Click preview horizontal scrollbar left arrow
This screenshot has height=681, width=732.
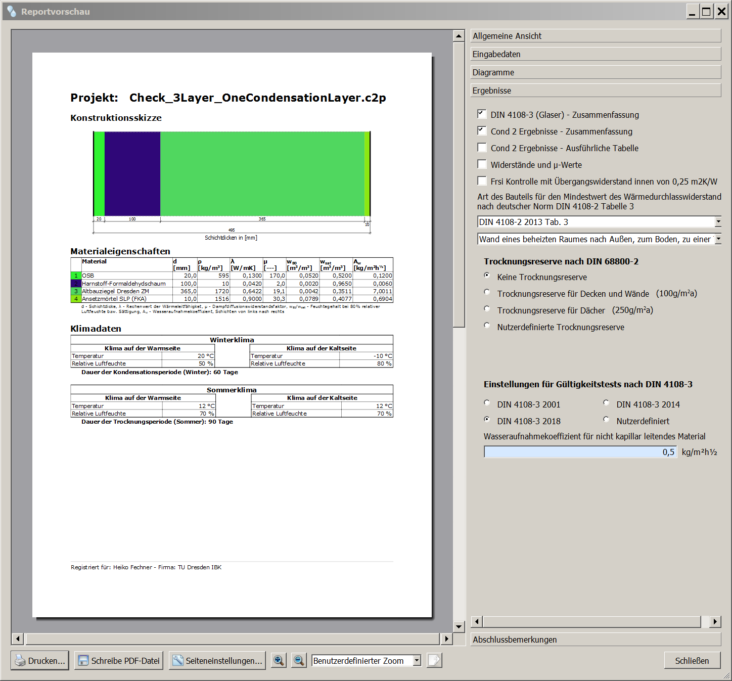[x=18, y=639]
